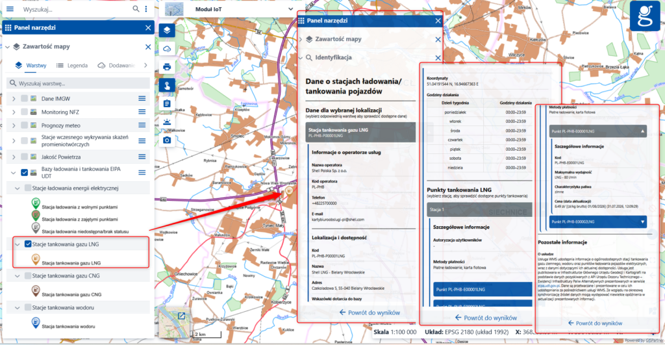Viewport: 665px width, 345px height.
Task: Click Powrót do wyników in rightmost panel
Action: [595, 323]
